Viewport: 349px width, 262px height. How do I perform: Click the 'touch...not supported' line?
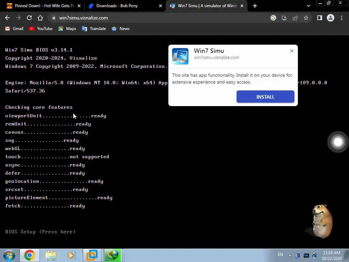[x=57, y=157]
